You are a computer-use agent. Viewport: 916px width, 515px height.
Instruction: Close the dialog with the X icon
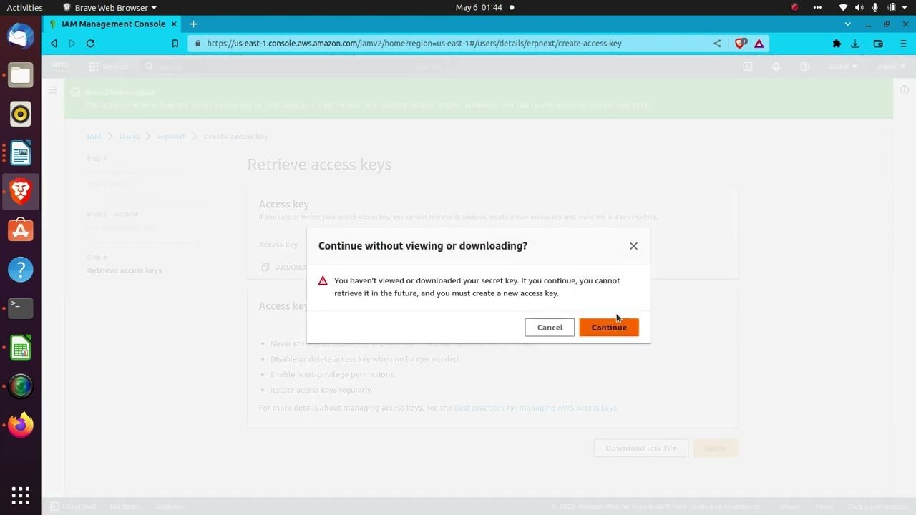(633, 246)
